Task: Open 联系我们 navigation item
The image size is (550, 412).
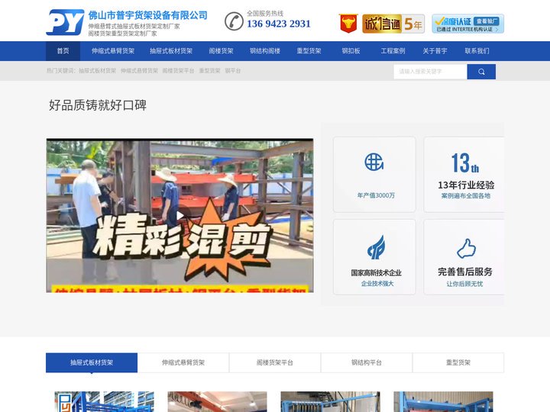Action: [x=477, y=51]
